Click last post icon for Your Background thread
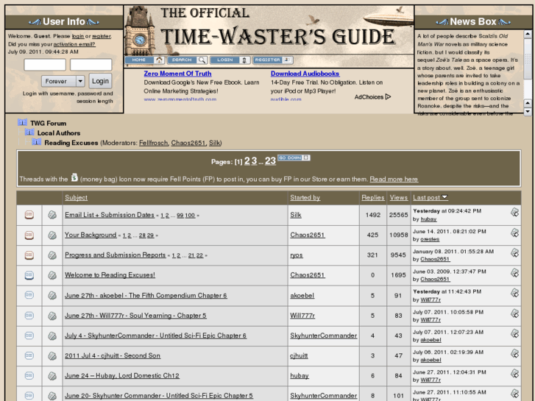The width and height of the screenshot is (535, 401). point(515,231)
